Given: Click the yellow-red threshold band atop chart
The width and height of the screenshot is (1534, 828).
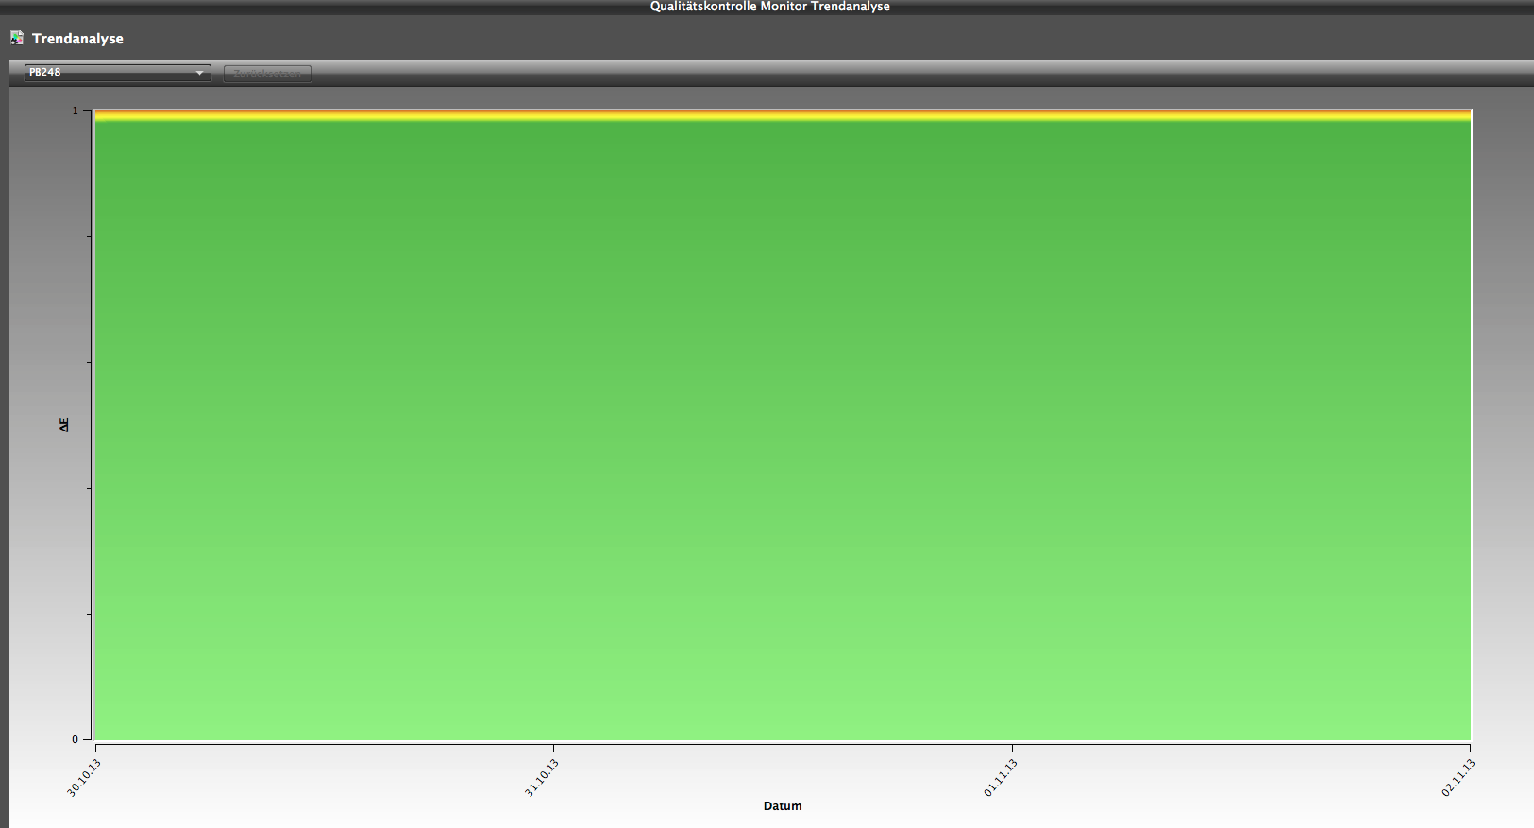Looking at the screenshot, I should coord(783,115).
